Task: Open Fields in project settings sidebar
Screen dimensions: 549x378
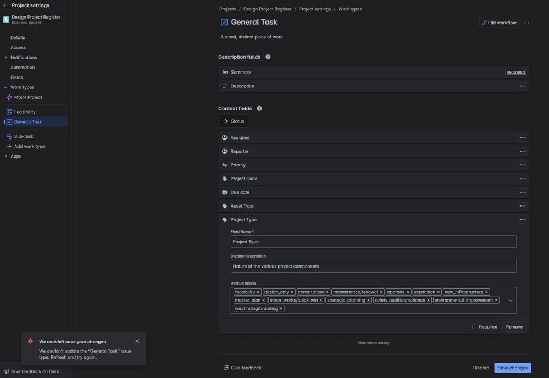Action: pos(17,77)
